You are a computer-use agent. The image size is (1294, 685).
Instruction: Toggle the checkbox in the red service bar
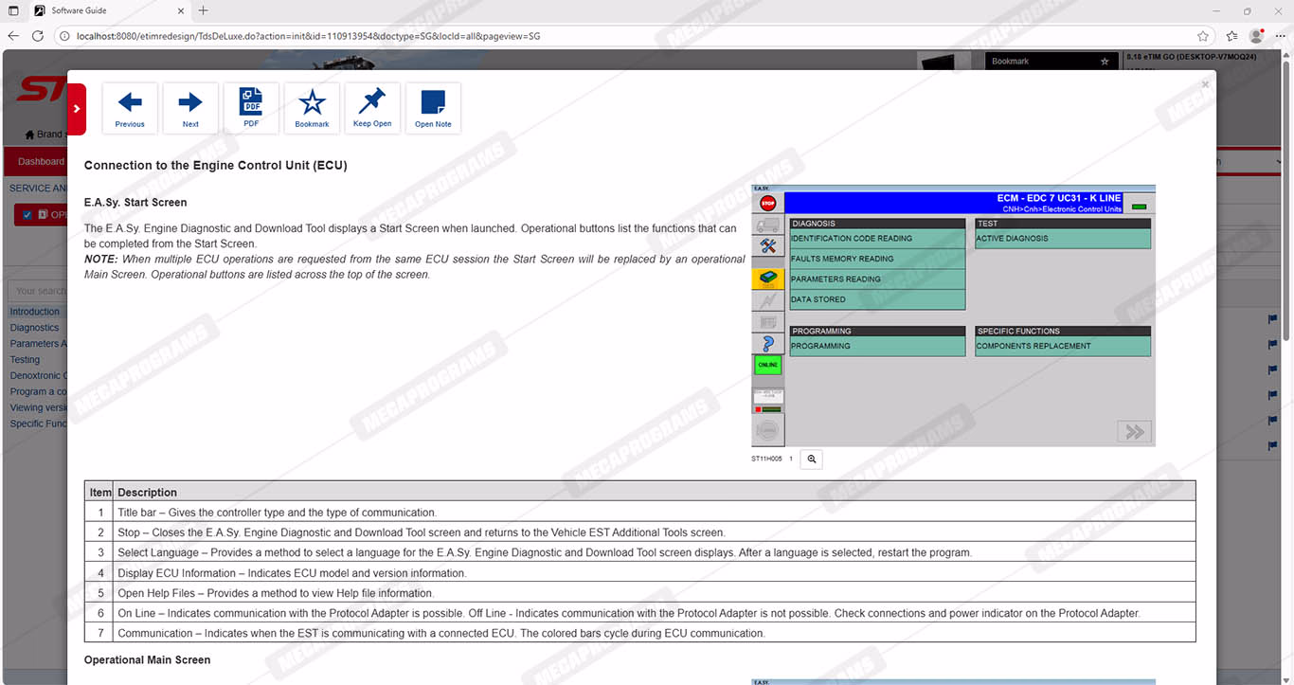pos(27,215)
